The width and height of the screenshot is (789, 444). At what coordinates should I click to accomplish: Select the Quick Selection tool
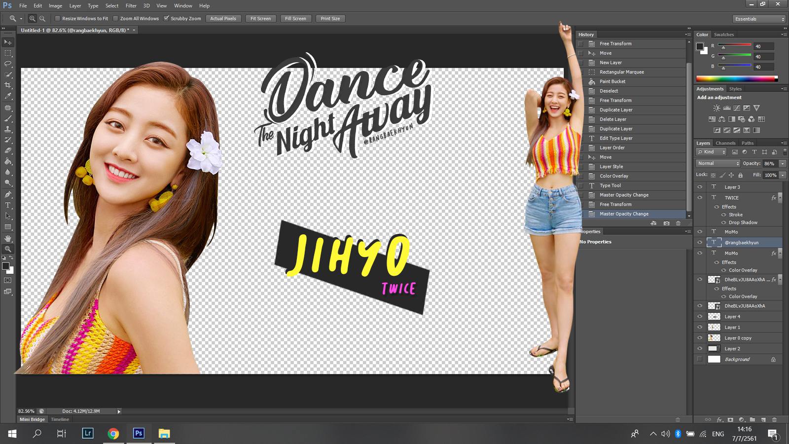8,74
